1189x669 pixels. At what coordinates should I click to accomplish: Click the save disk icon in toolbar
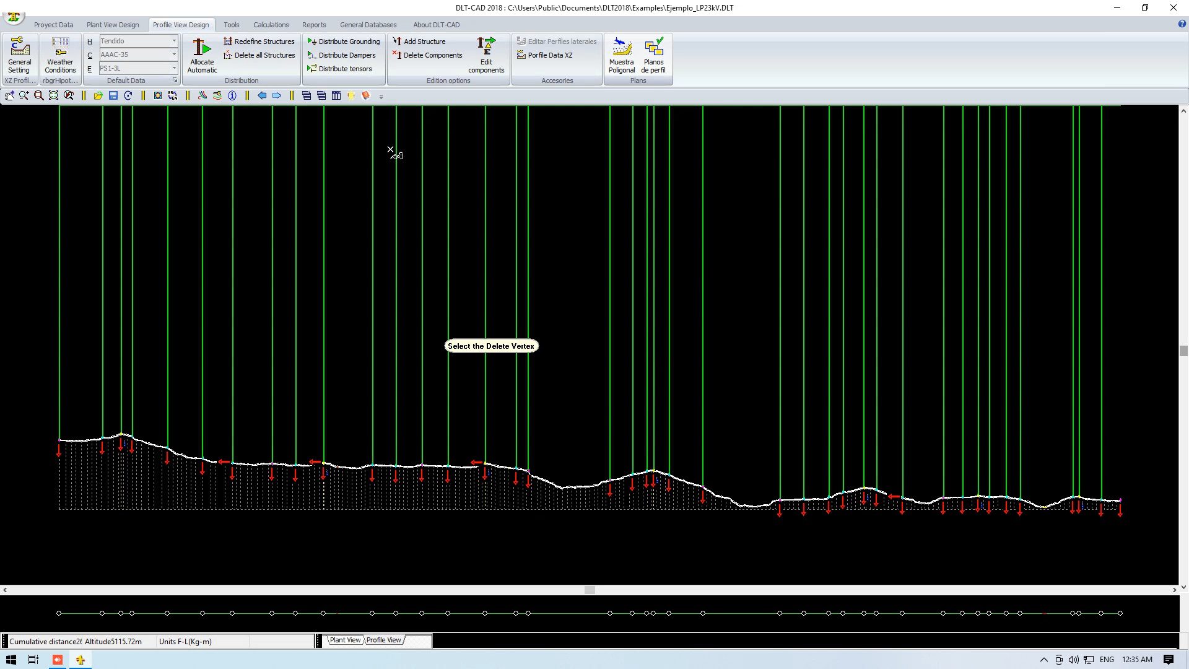point(113,95)
